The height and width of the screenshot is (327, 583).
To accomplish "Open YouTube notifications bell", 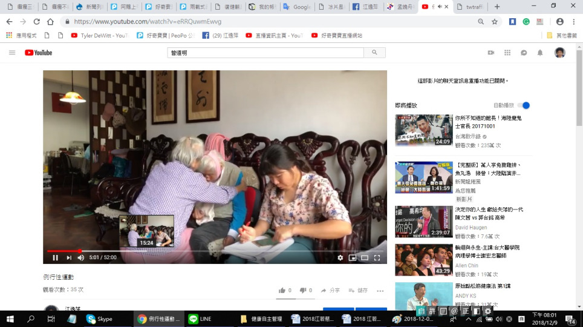I will pyautogui.click(x=540, y=53).
